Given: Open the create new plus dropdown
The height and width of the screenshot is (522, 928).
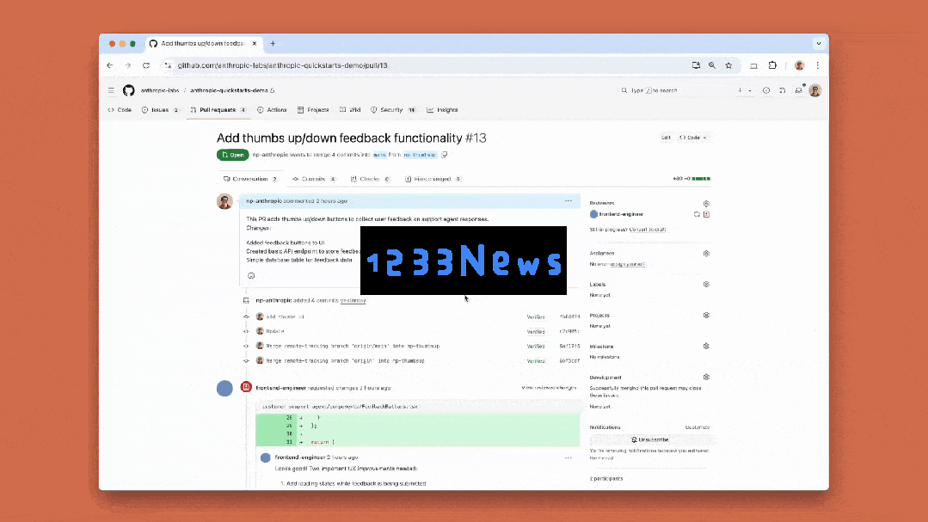Looking at the screenshot, I should [744, 90].
